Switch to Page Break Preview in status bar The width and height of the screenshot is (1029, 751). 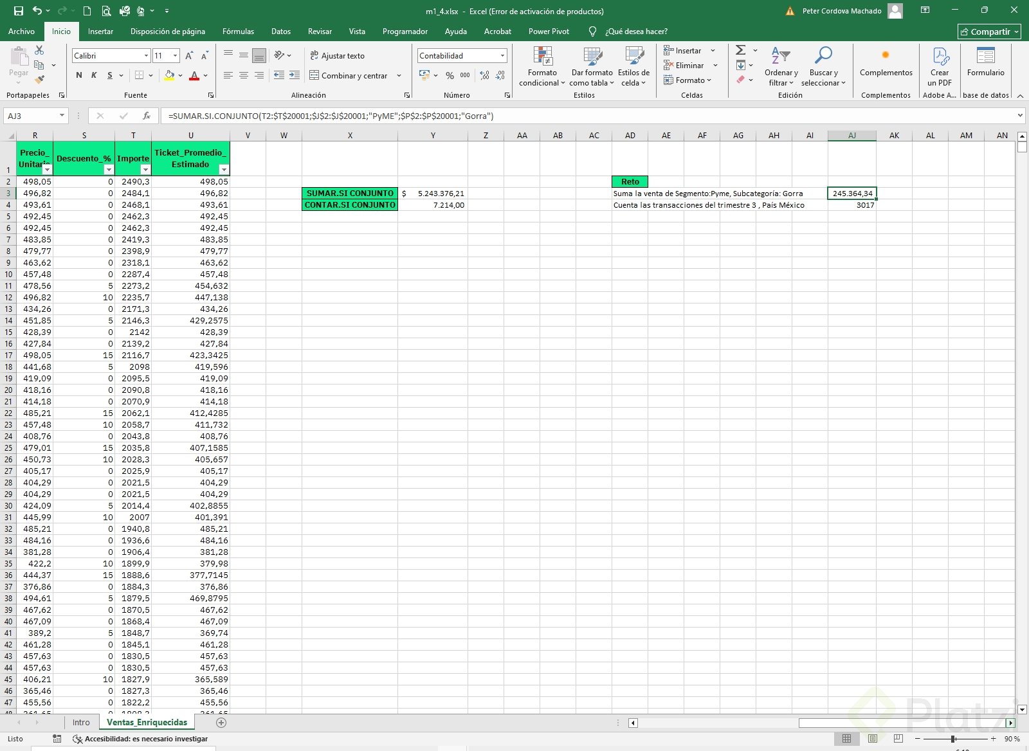click(898, 739)
